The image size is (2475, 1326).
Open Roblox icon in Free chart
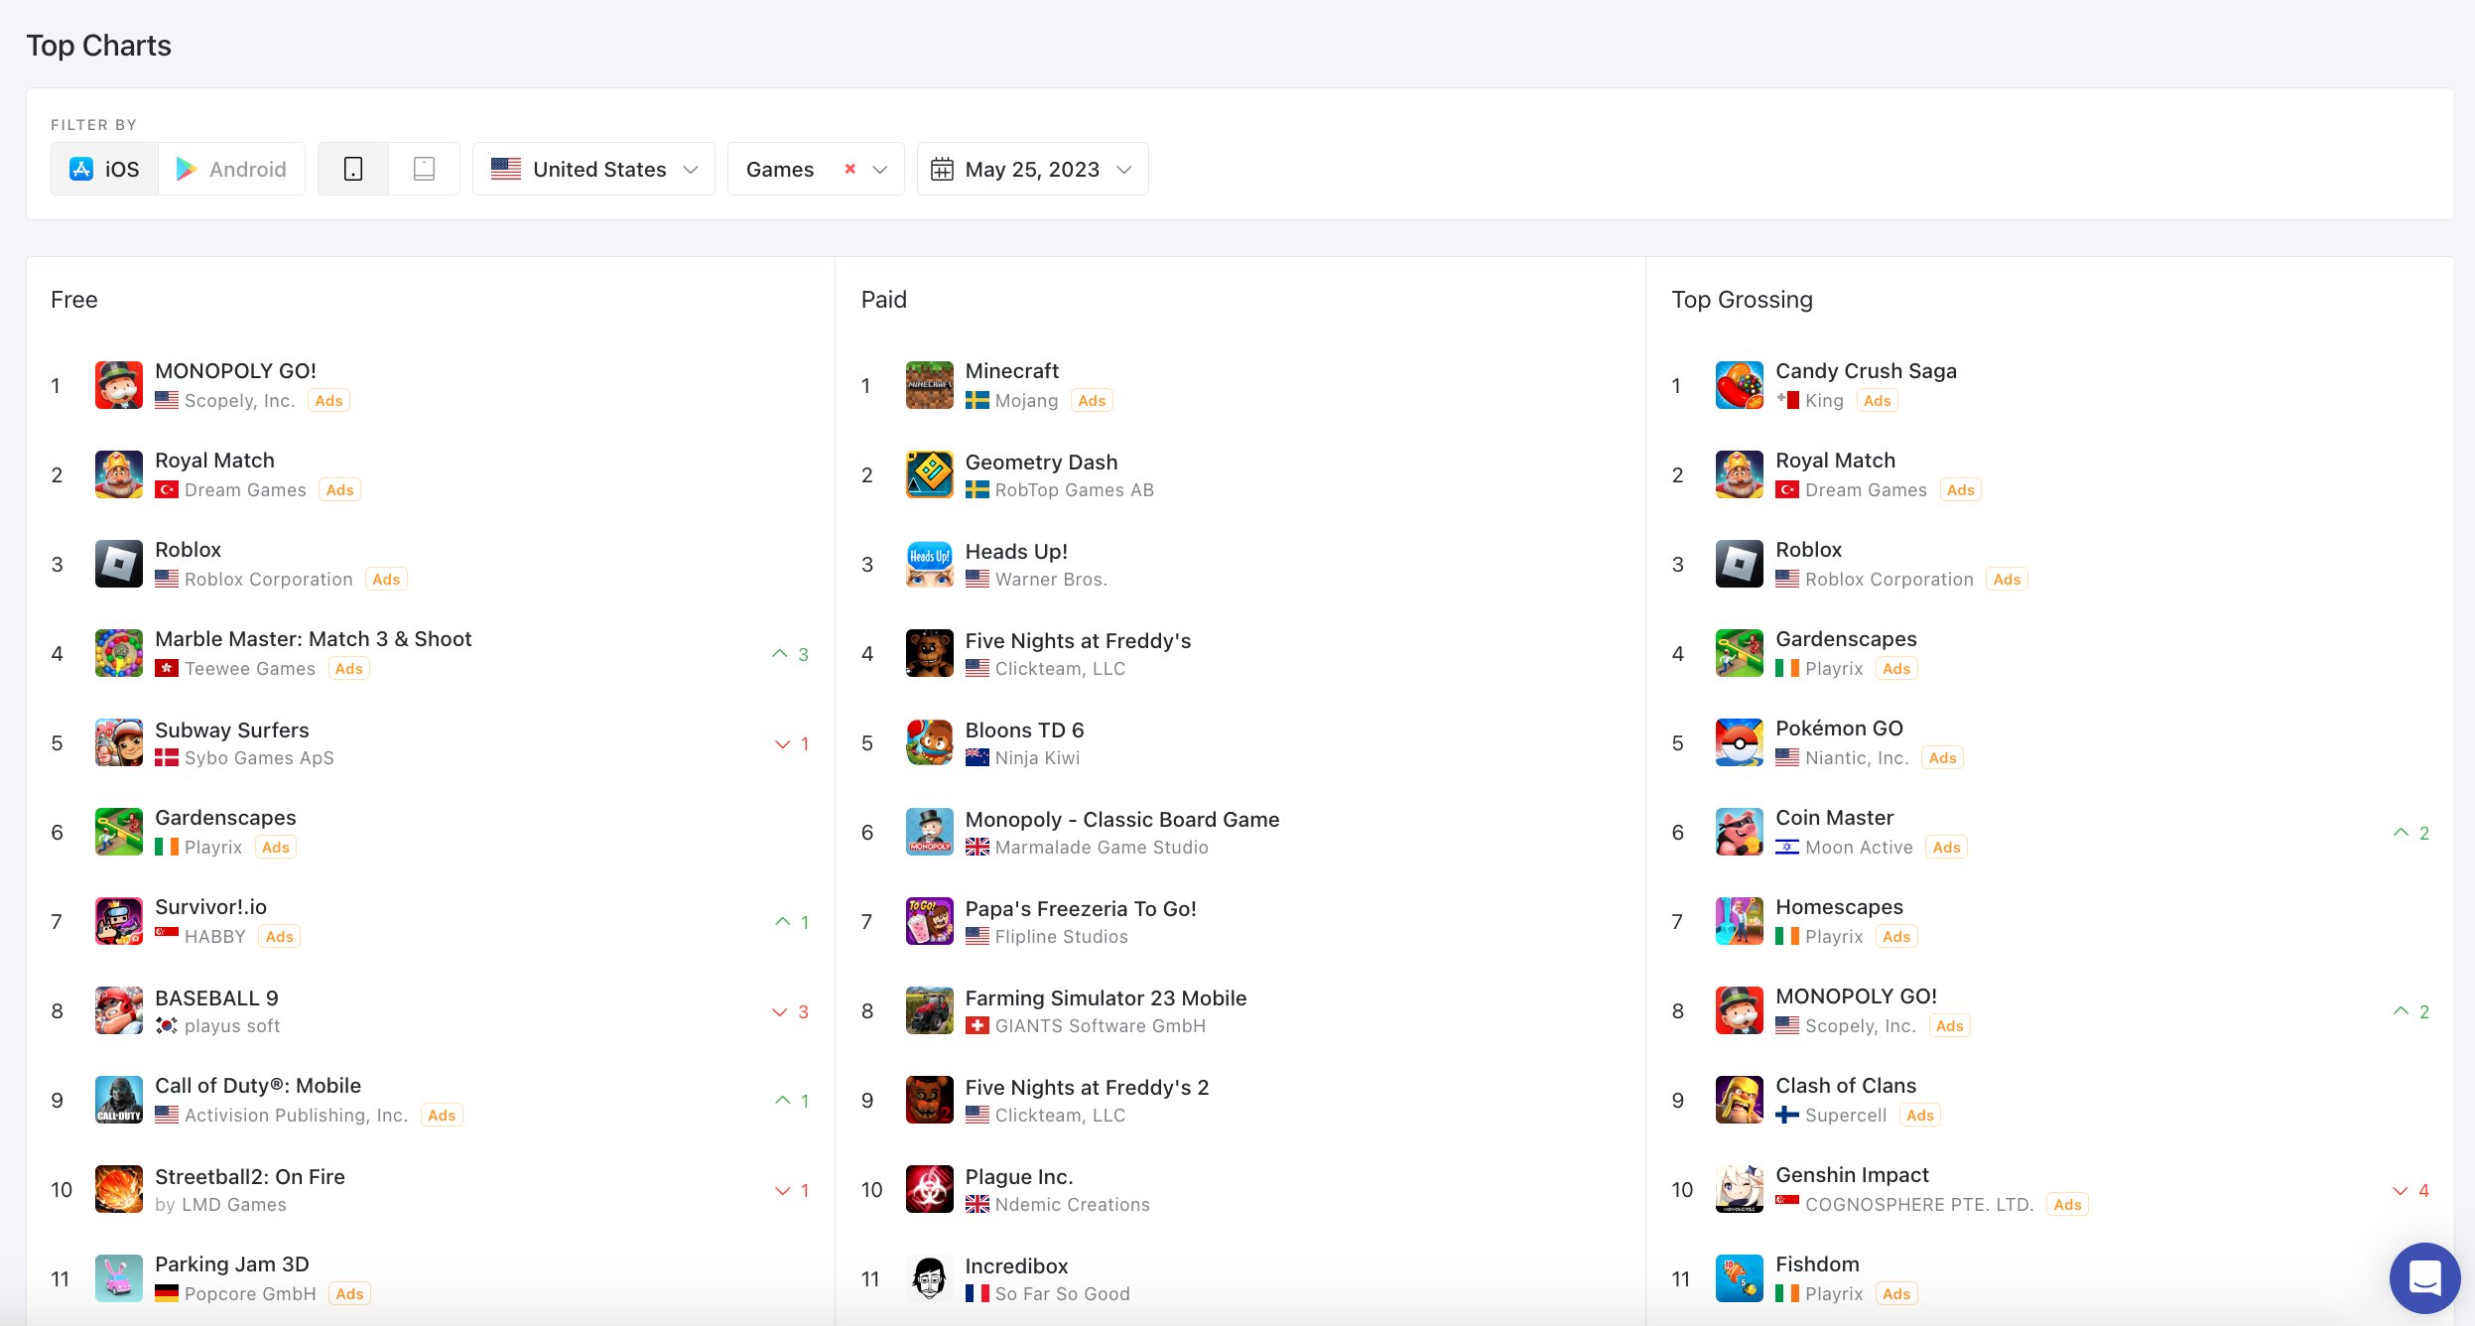pyautogui.click(x=119, y=564)
